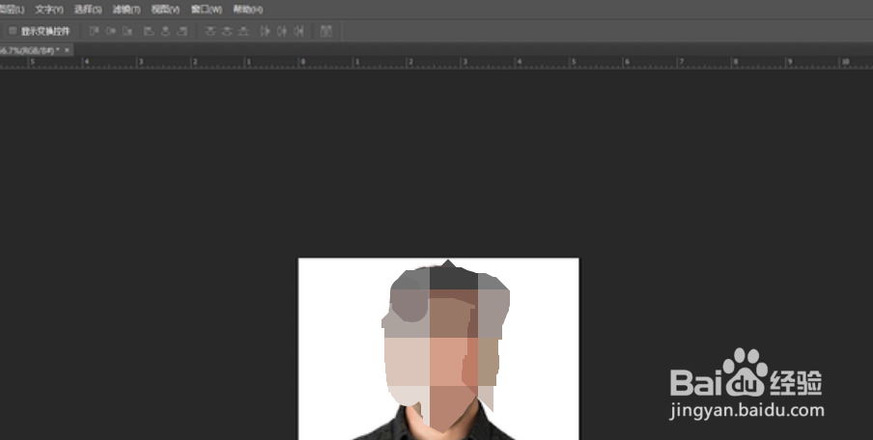Viewport: 873px width, 440px height.
Task: Align bottom edges of layers
Action: (x=127, y=31)
